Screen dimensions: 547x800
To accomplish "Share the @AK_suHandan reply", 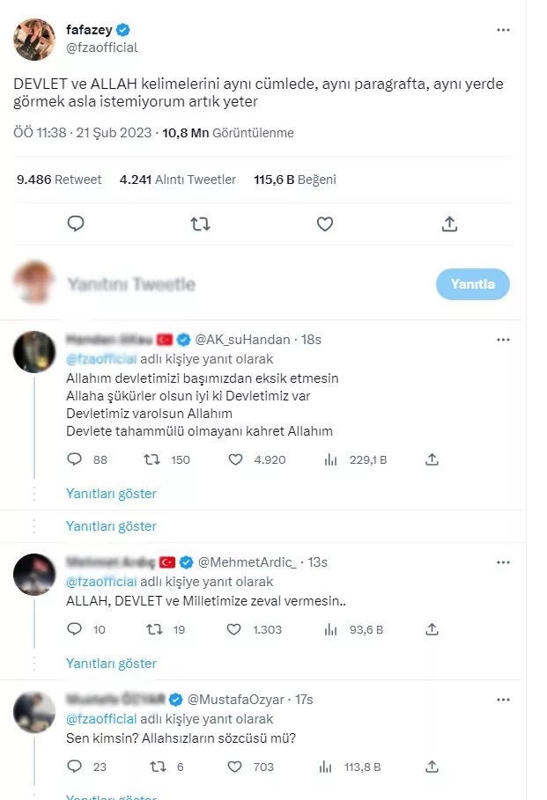I will [432, 459].
